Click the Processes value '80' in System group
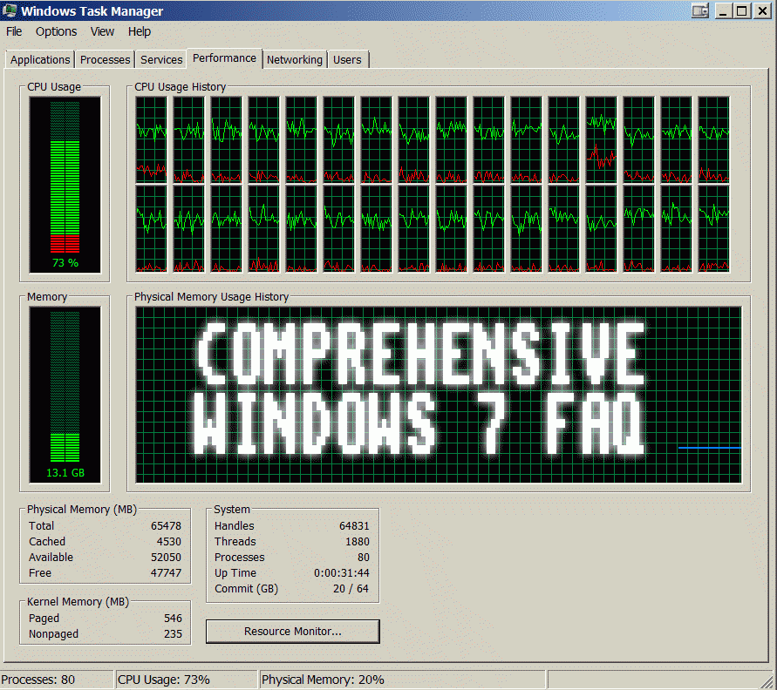Viewport: 777px width, 690px height. [364, 558]
